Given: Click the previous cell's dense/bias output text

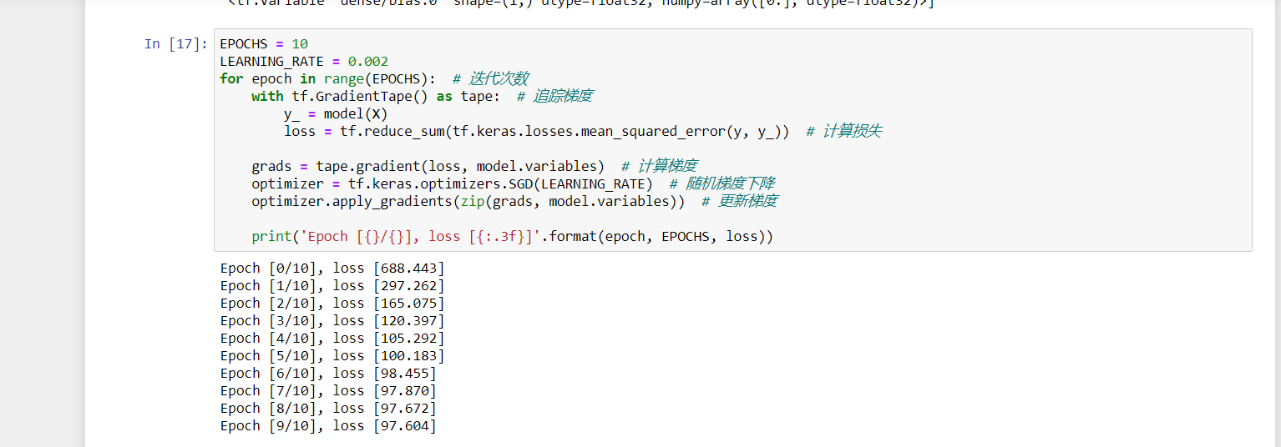Looking at the screenshot, I should (x=580, y=3).
